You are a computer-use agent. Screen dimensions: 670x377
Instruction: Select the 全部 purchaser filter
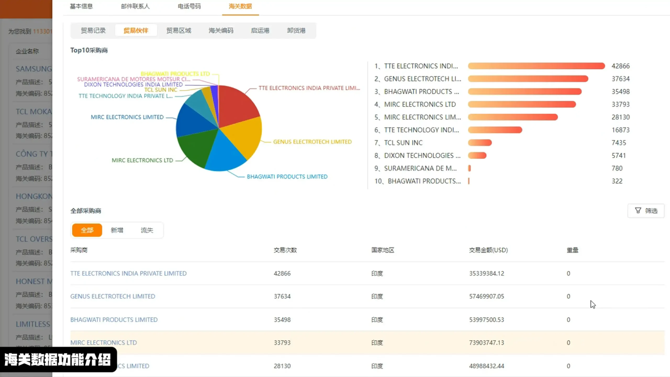[x=87, y=230]
